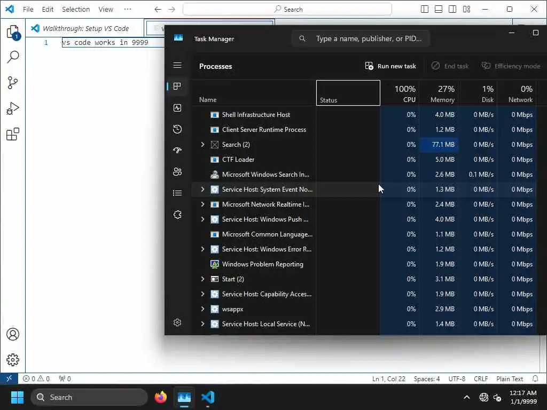The height and width of the screenshot is (410, 547).
Task: Change language mode via Plain Text
Action: tap(509, 379)
